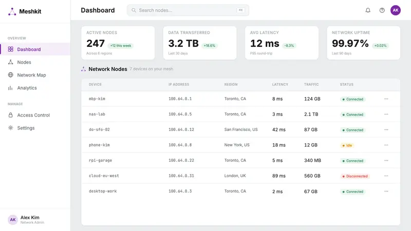The width and height of the screenshot is (411, 231).
Task: Click device name 'mbp-kim'
Action: tap(97, 99)
